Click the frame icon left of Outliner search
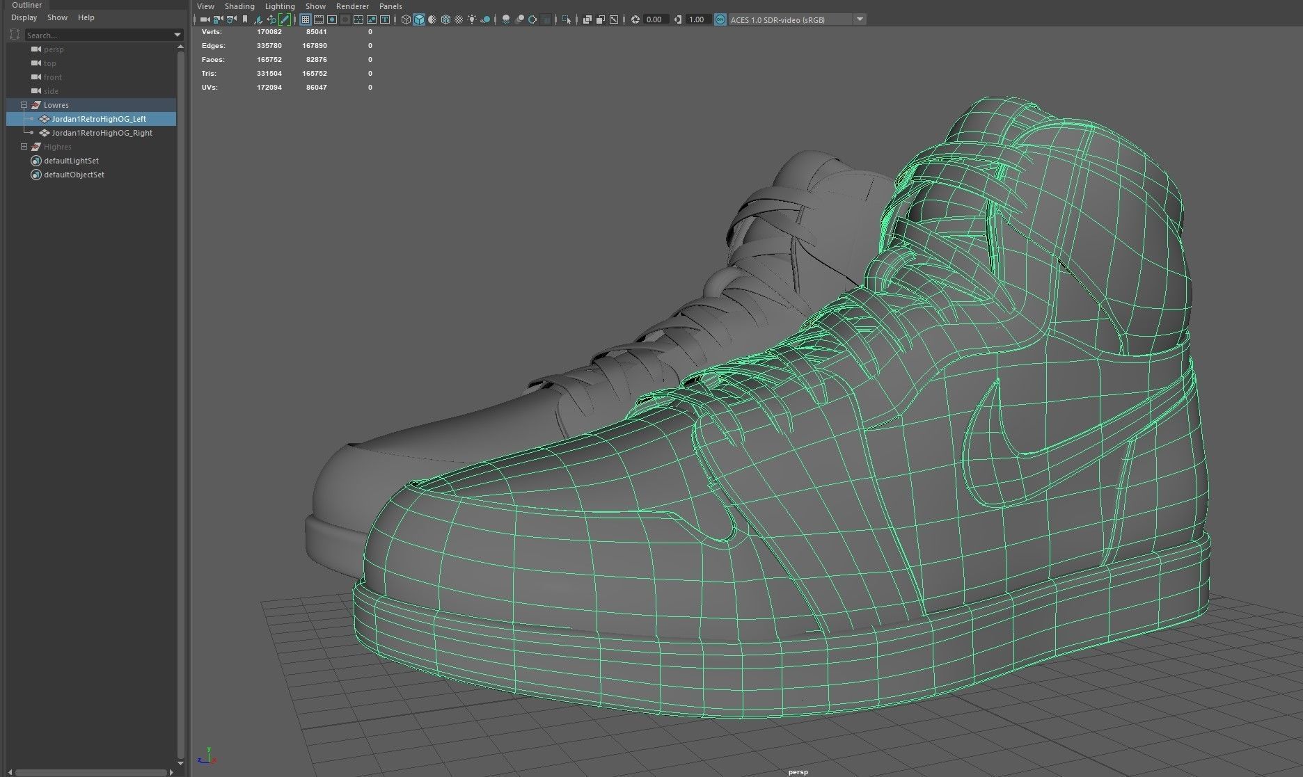1303x777 pixels. click(15, 35)
